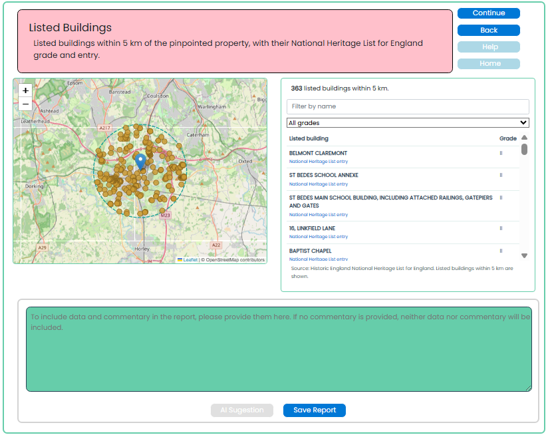This screenshot has height=435, width=550.
Task: Return Home via the Home button
Action: click(489, 63)
